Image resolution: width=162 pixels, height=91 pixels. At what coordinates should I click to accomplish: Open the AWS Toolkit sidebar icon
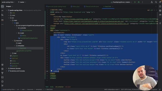click(2, 20)
